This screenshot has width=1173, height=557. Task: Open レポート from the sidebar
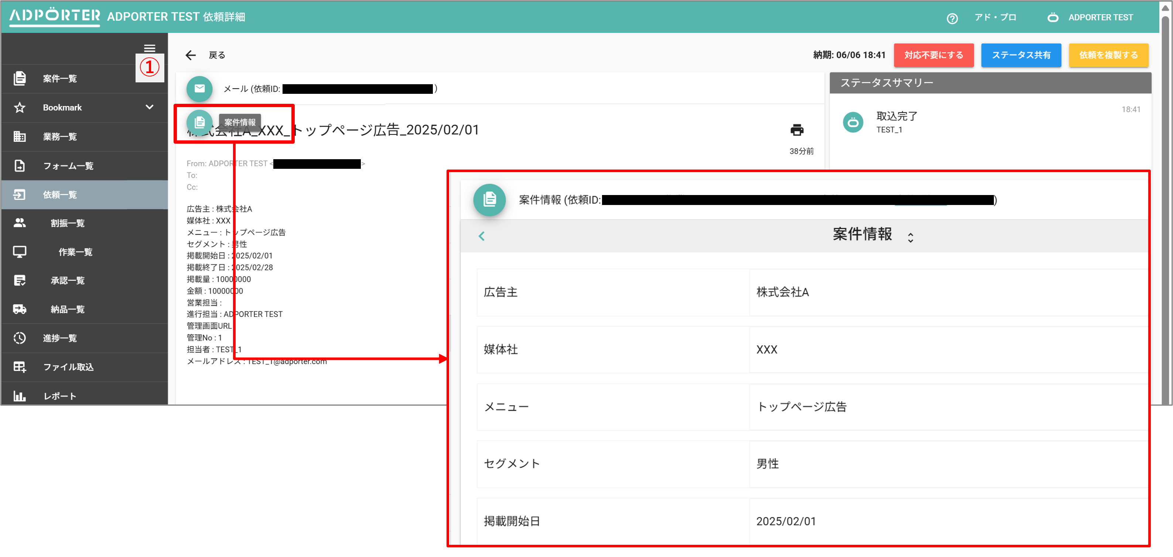pos(59,395)
